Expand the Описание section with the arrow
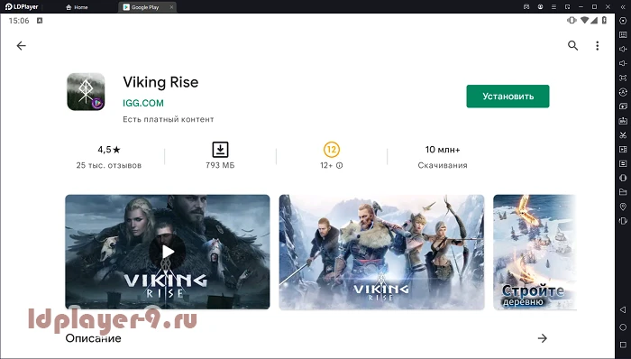Image resolution: width=631 pixels, height=359 pixels. pyautogui.click(x=542, y=338)
